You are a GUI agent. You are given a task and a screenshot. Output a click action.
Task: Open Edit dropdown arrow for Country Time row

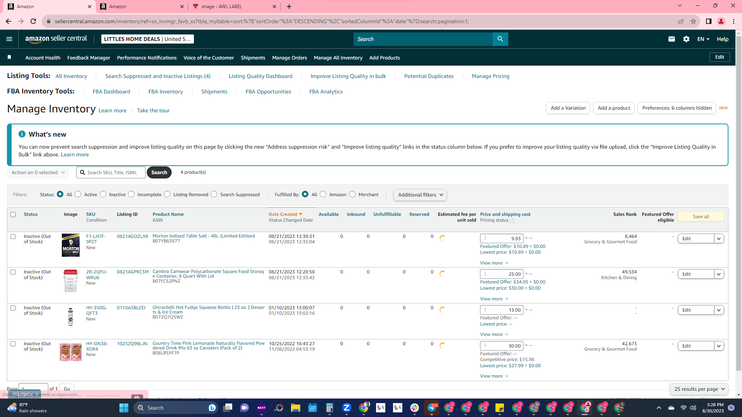pyautogui.click(x=719, y=346)
